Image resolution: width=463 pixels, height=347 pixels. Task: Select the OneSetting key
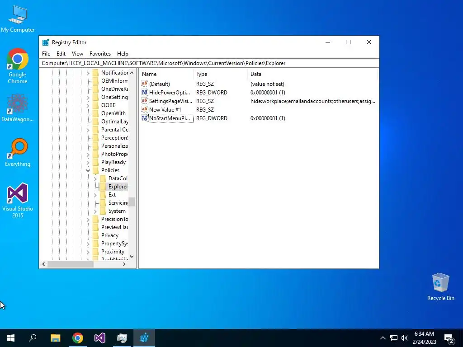pos(114,97)
